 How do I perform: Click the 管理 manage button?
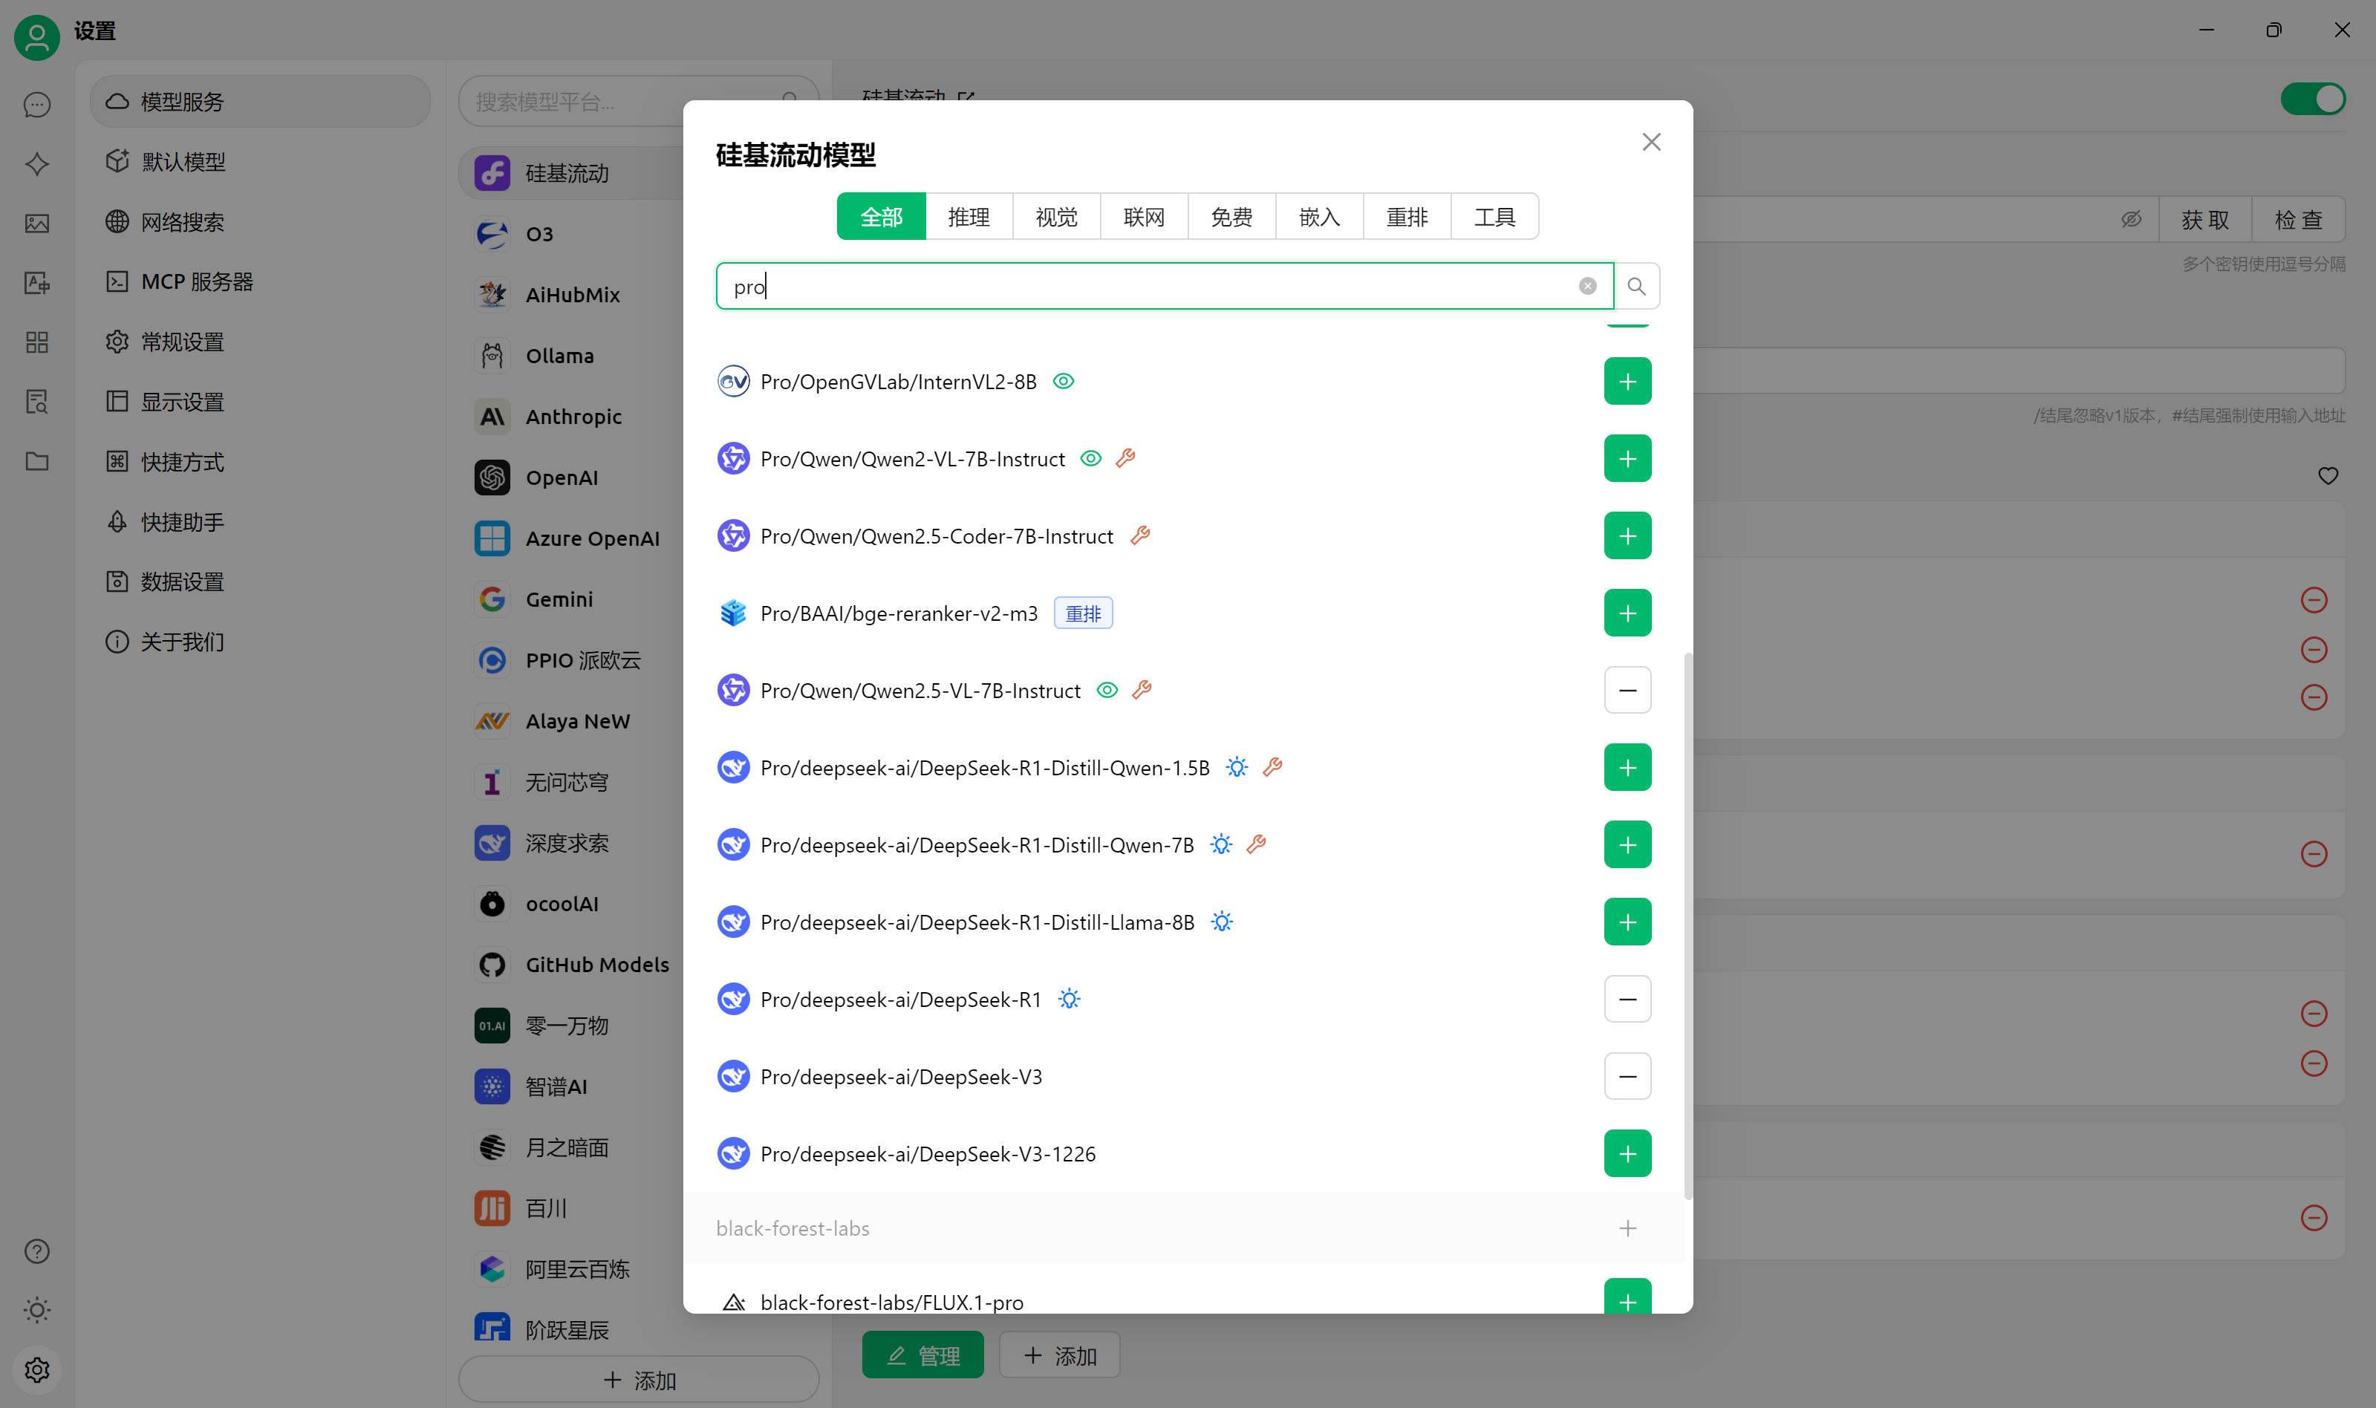coord(922,1356)
